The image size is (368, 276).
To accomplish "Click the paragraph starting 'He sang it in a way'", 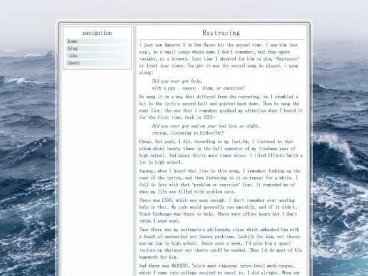I will click(221, 107).
